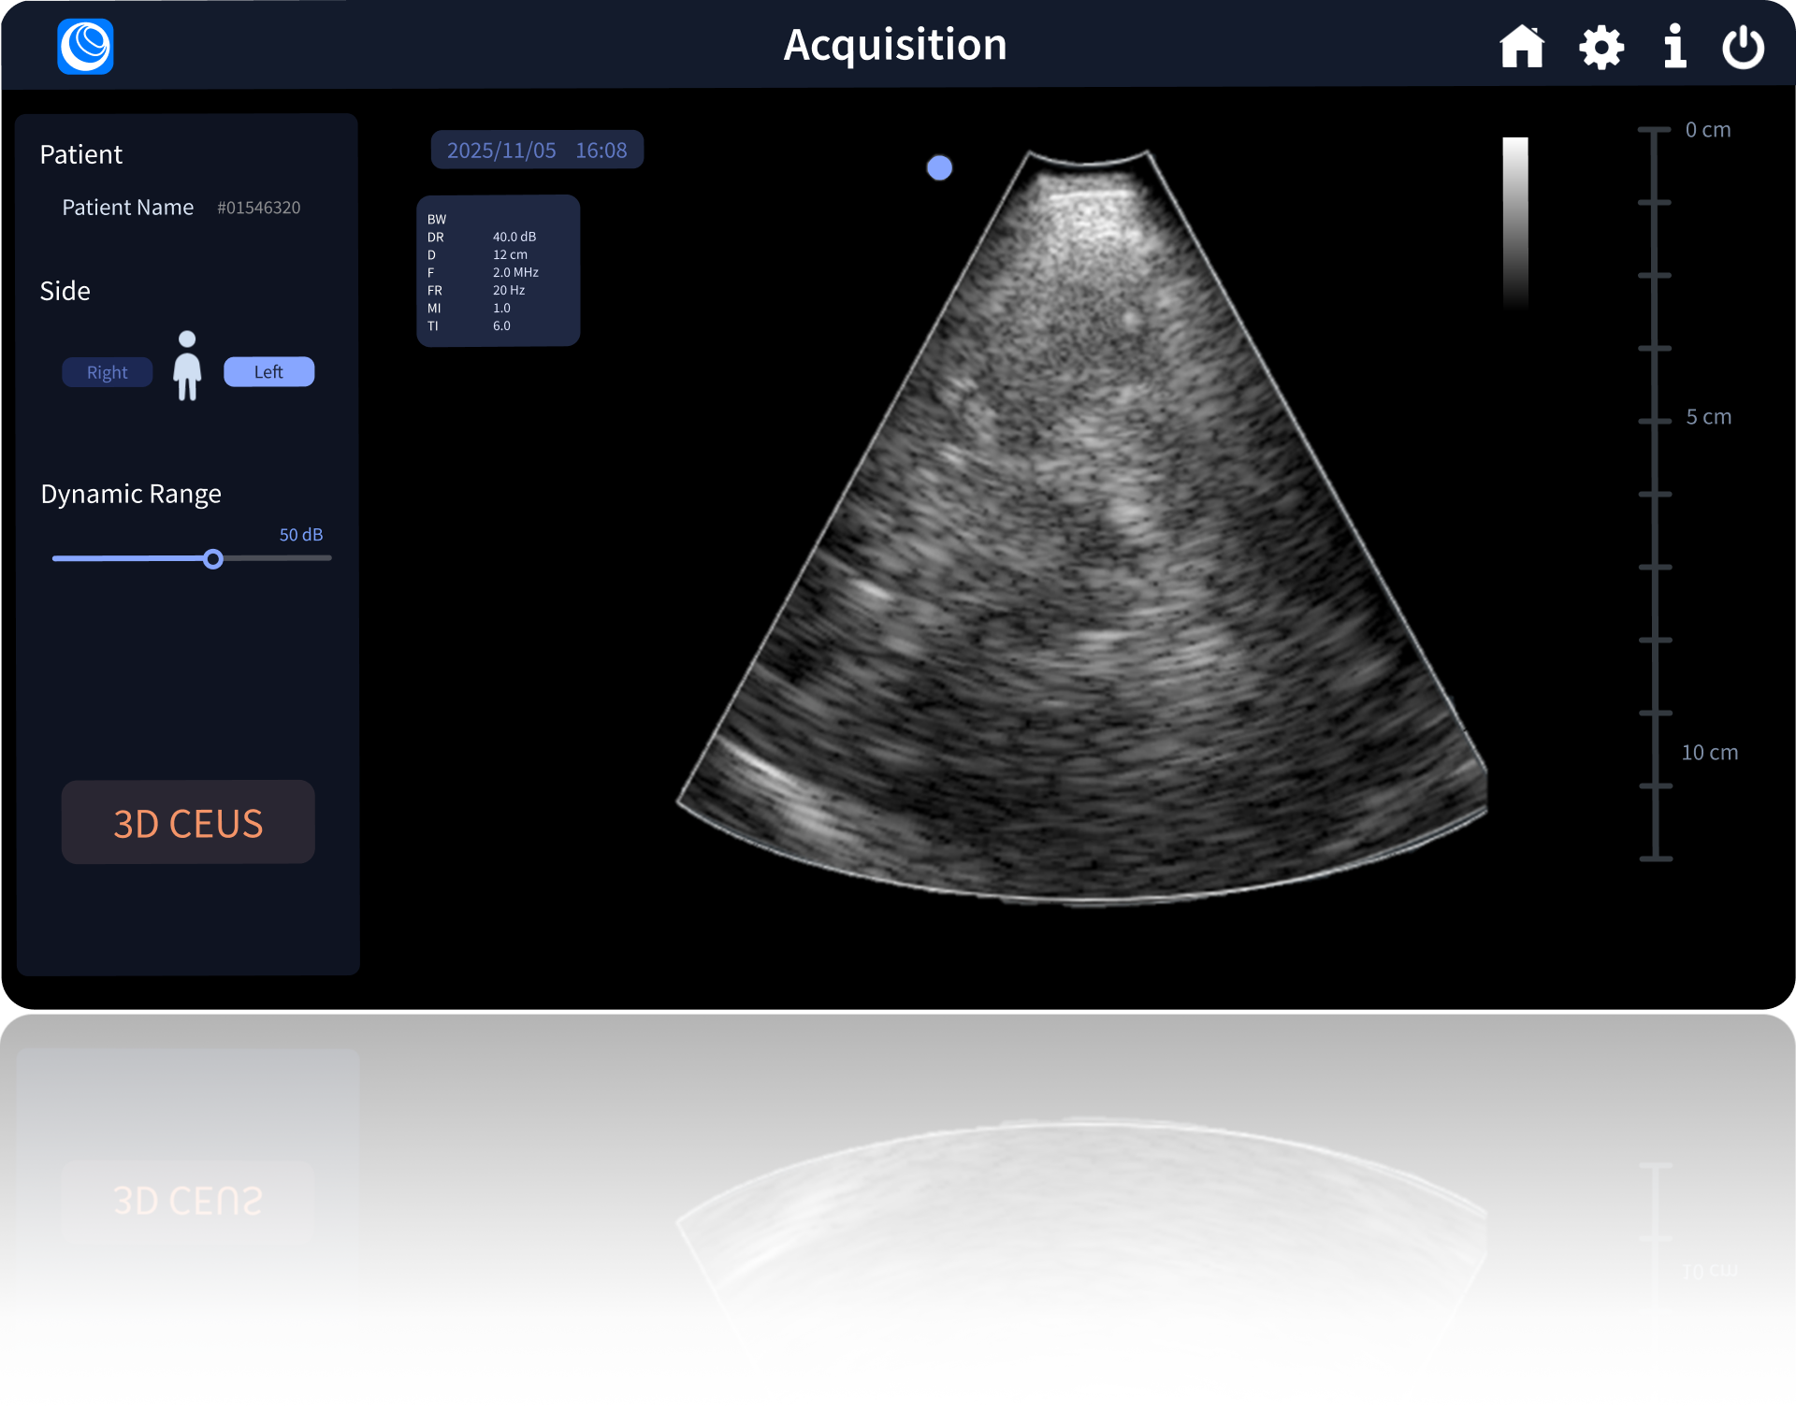The image size is (1796, 1427).
Task: Select the Left side option
Action: (x=268, y=372)
